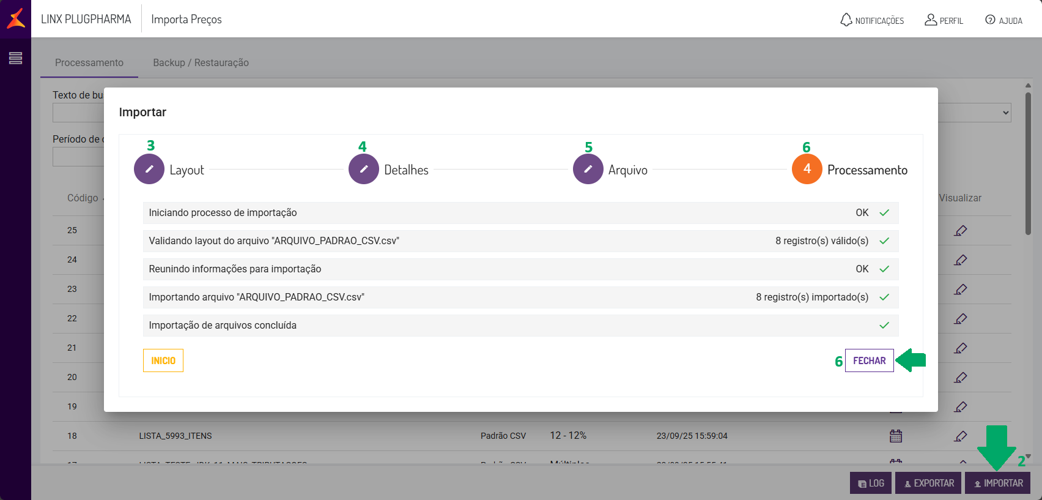The height and width of the screenshot is (500, 1042).
Task: Click edit pencil for row 25
Action: pos(961,231)
